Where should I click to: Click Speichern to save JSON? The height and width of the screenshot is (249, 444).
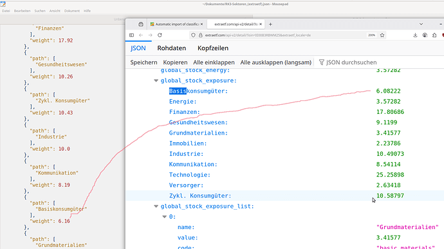[143, 62]
